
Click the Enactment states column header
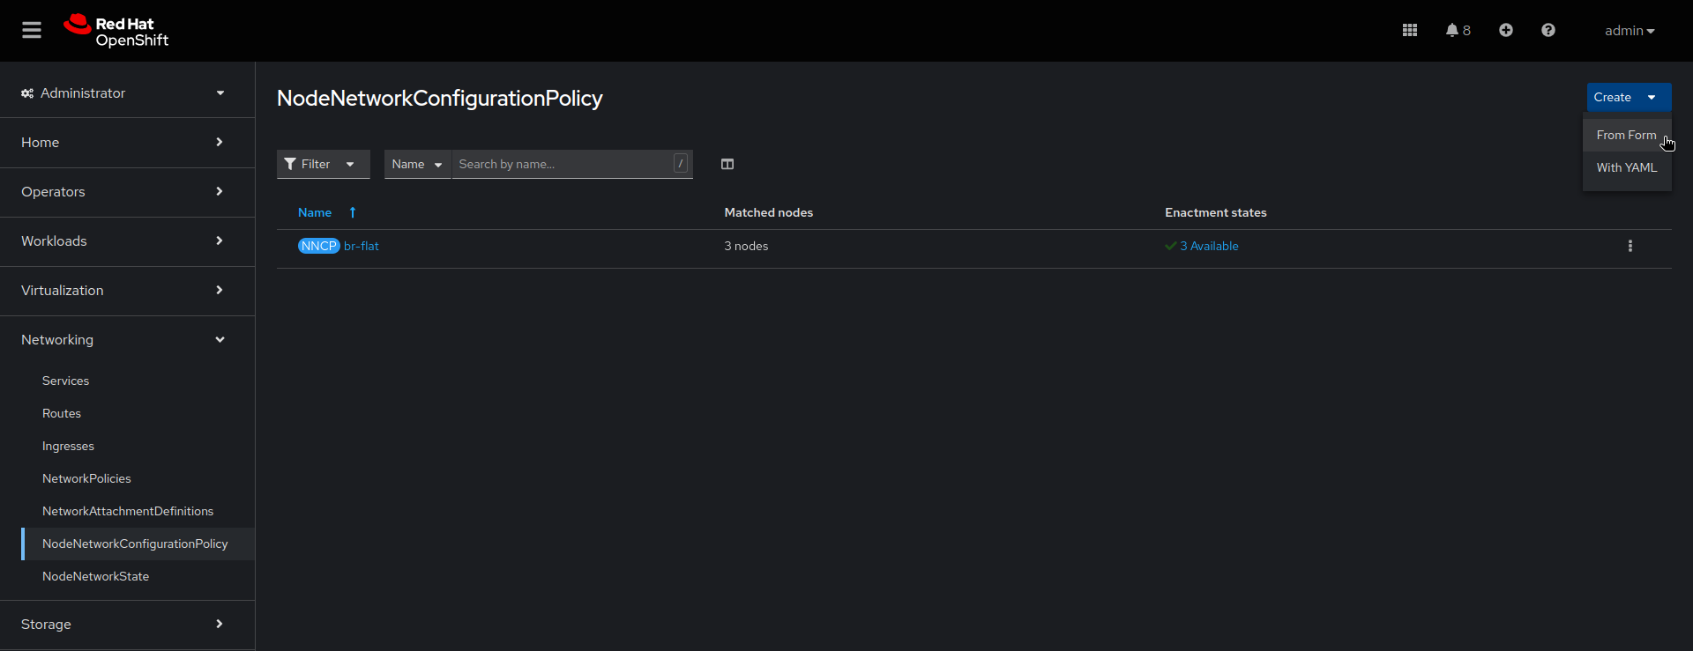[1215, 213]
